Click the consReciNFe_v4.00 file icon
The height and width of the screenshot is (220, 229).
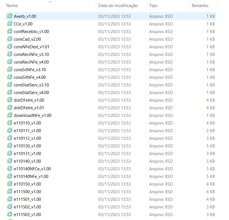pos(10,62)
